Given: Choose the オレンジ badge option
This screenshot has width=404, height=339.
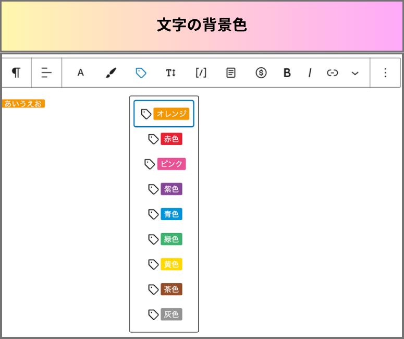Looking at the screenshot, I should click(x=164, y=114).
